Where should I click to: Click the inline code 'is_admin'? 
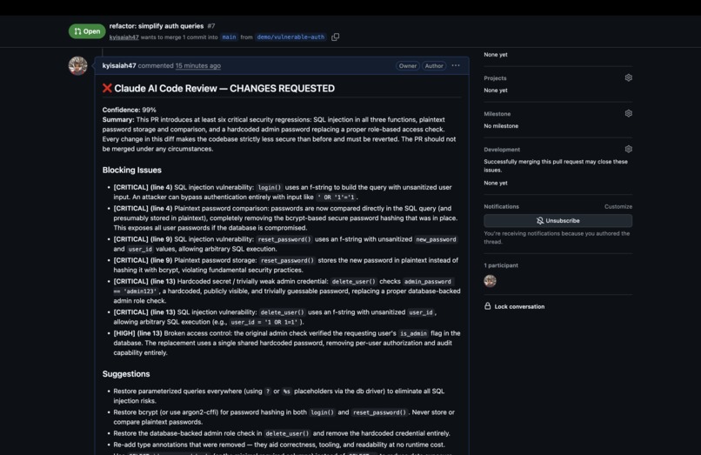coord(413,333)
